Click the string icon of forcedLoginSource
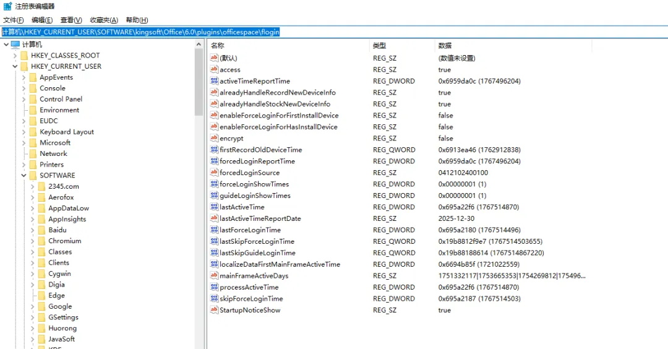 coord(214,172)
